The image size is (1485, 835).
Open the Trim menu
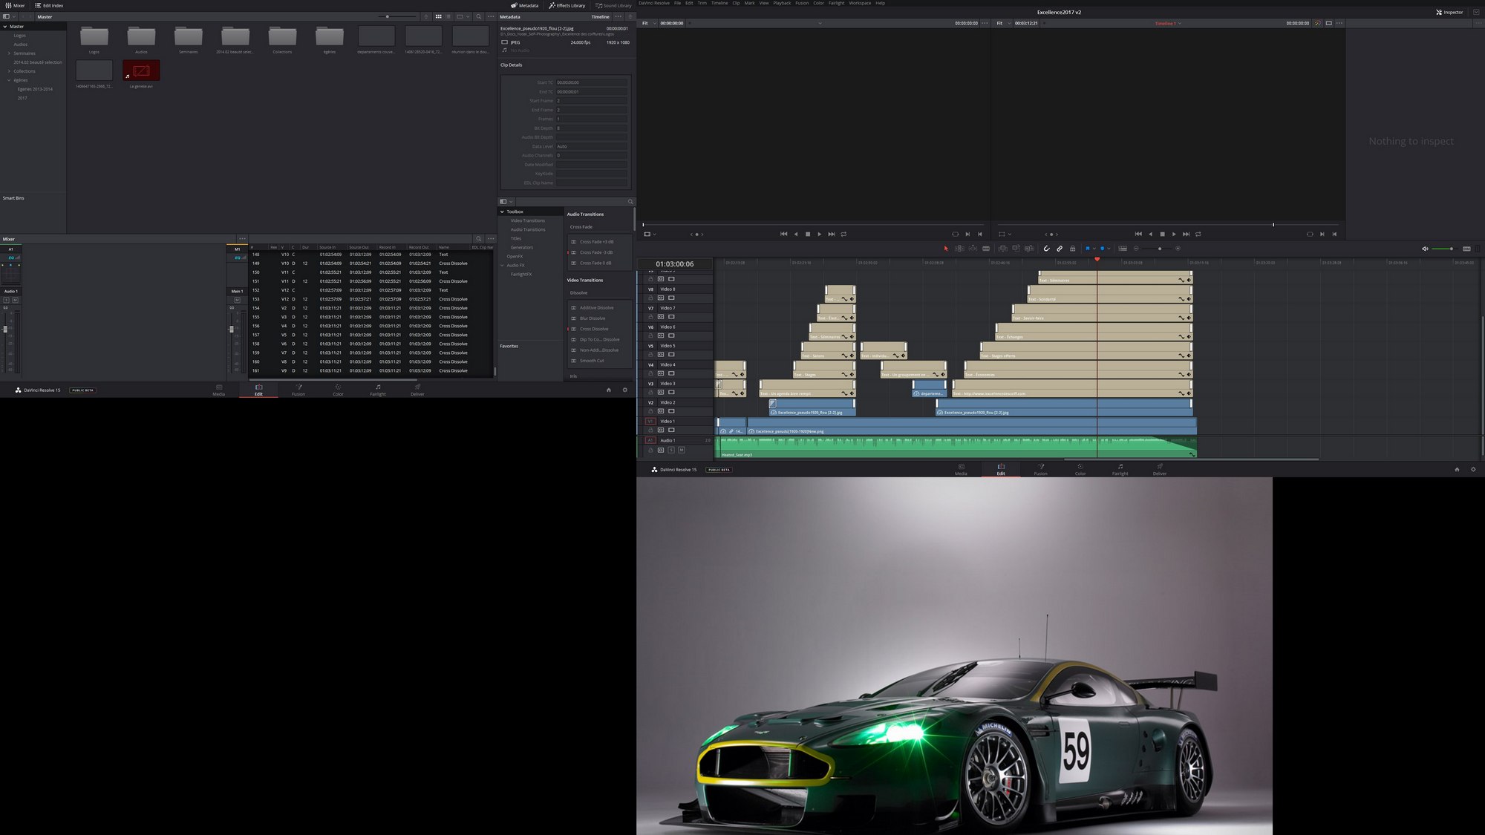[702, 3]
